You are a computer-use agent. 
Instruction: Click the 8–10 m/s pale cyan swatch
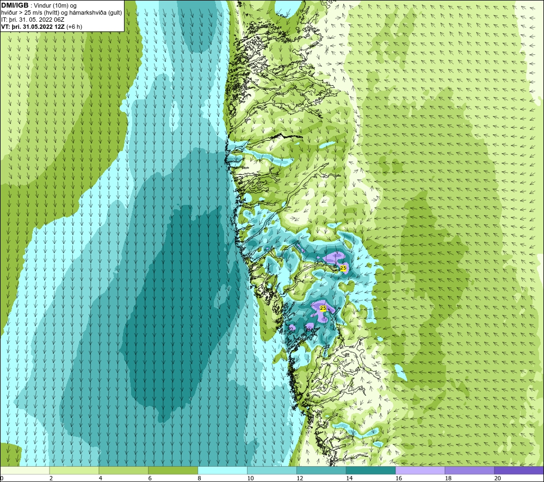pos(222,471)
